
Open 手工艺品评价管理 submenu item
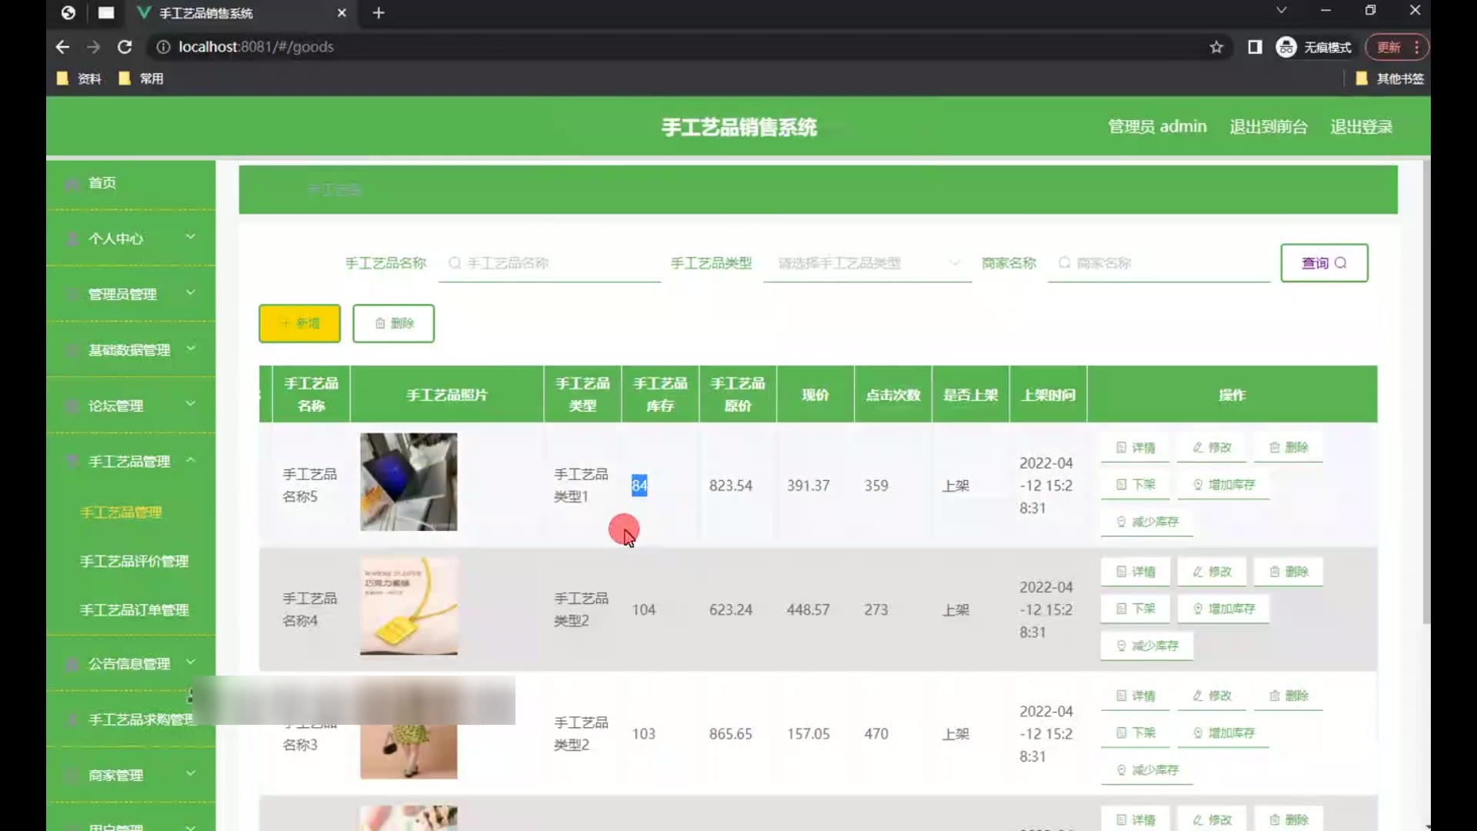pos(134,561)
